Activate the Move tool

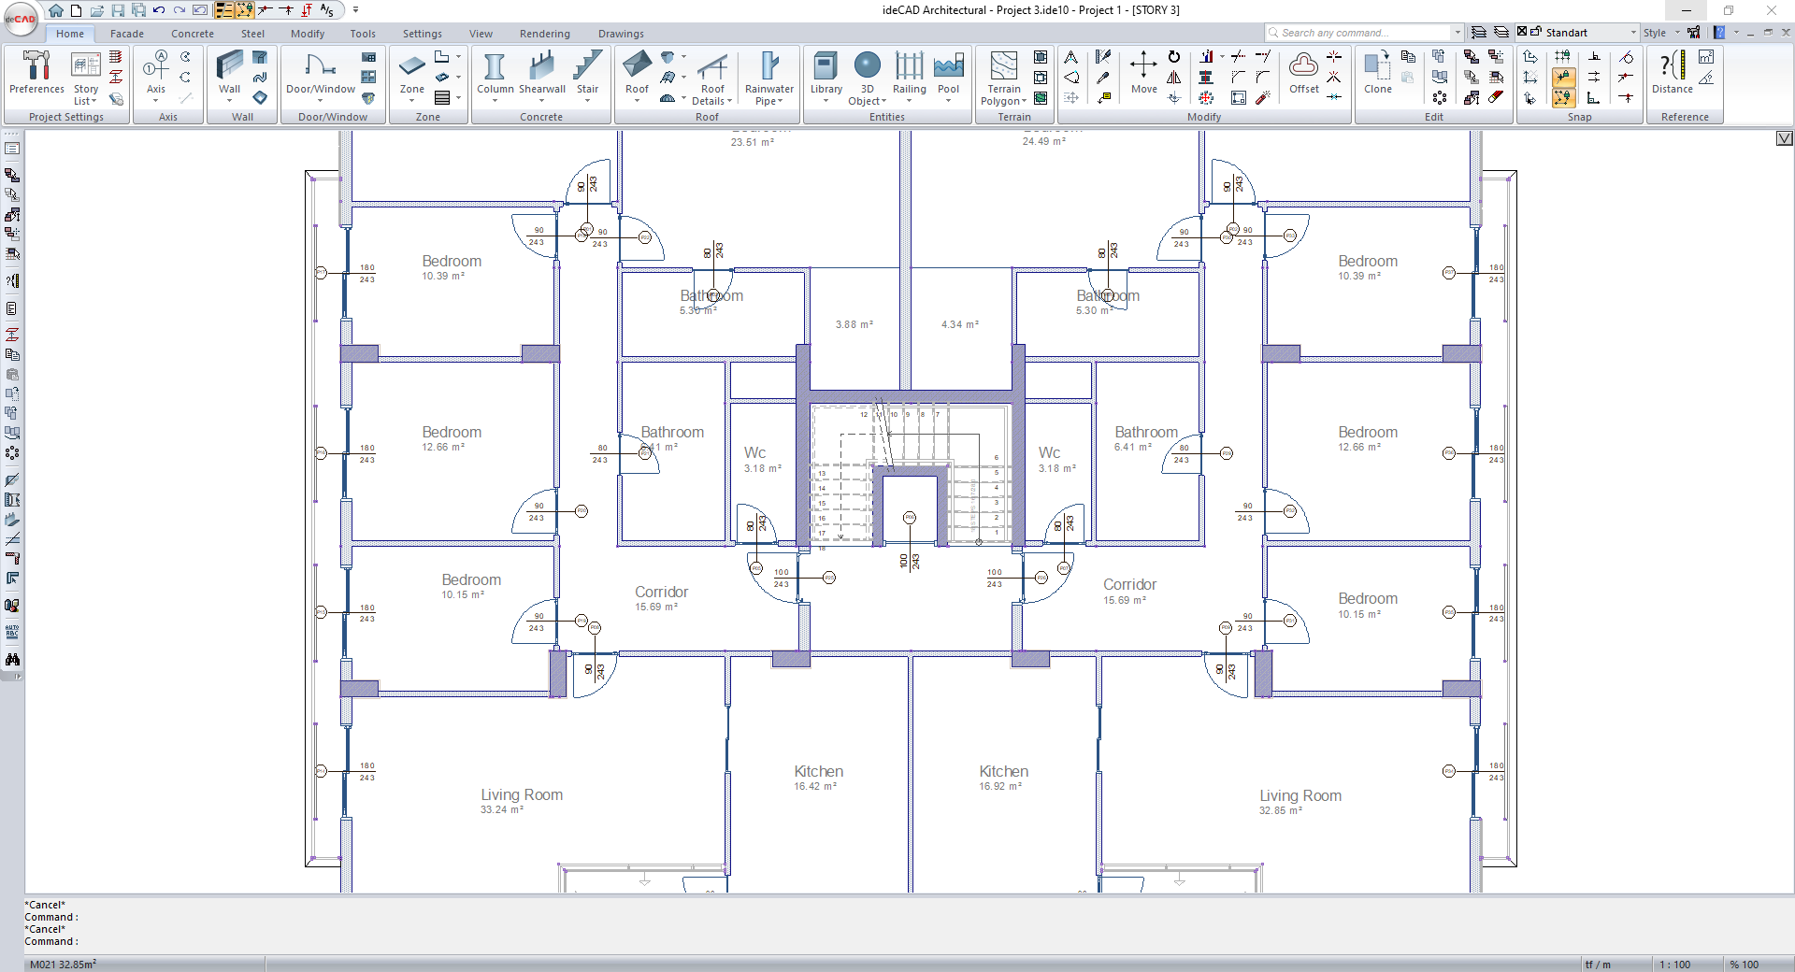point(1143,74)
